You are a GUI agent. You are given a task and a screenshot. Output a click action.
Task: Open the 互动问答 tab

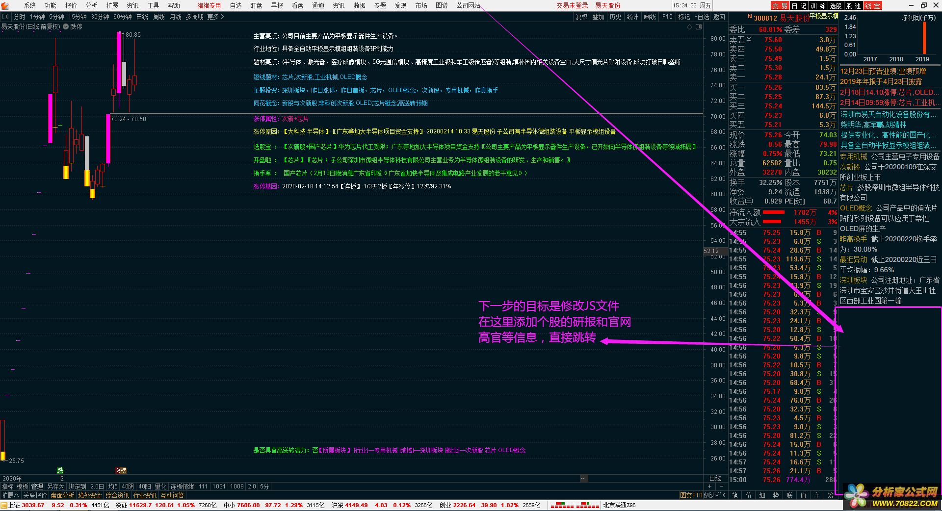click(x=172, y=495)
